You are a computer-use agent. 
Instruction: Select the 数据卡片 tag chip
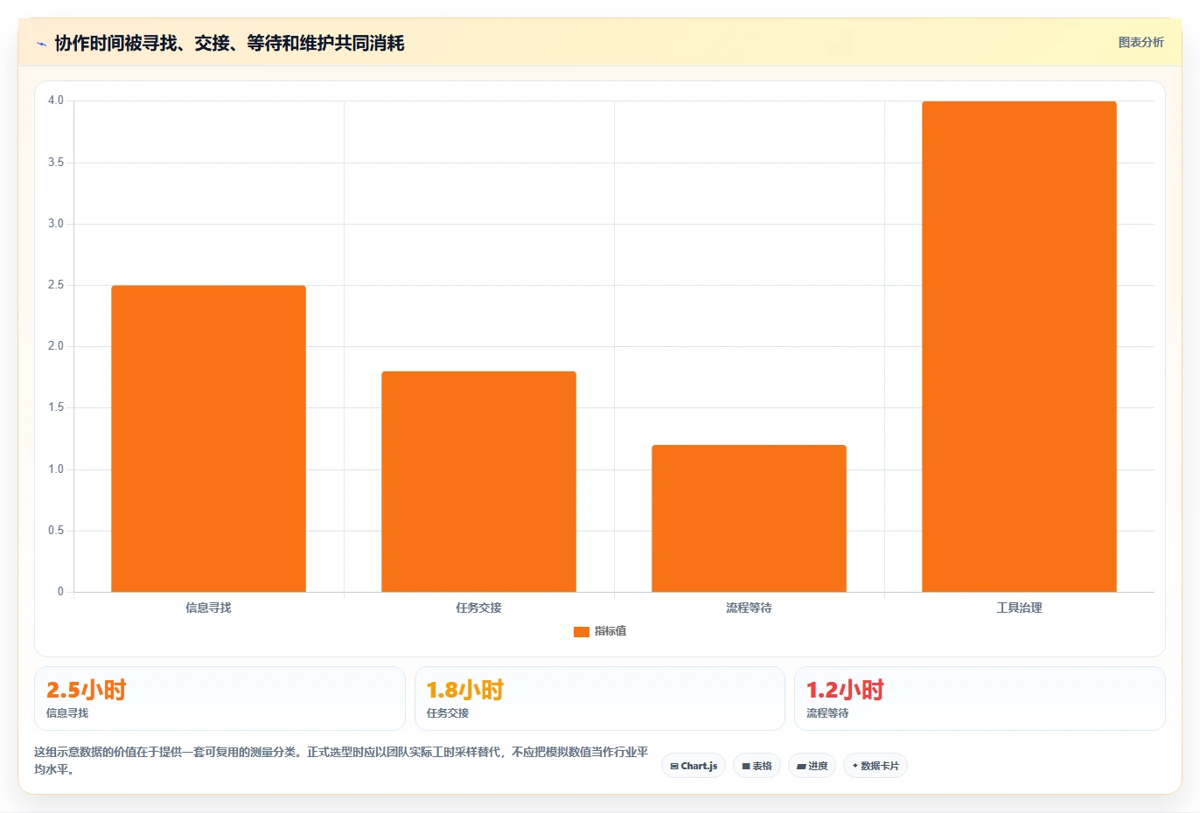[876, 766]
